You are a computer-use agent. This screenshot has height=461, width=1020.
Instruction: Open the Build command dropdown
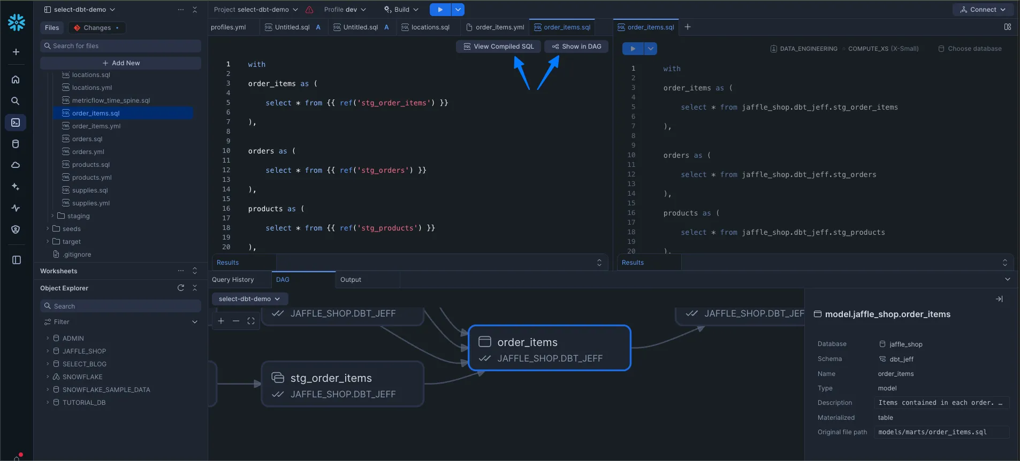coord(401,10)
